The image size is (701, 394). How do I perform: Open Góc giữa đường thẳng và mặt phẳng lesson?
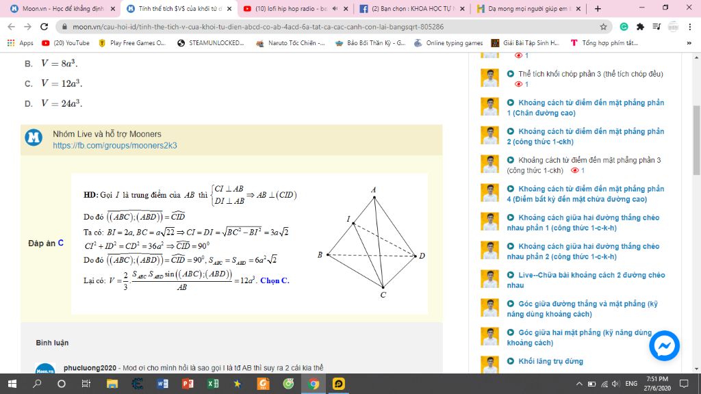point(583,308)
